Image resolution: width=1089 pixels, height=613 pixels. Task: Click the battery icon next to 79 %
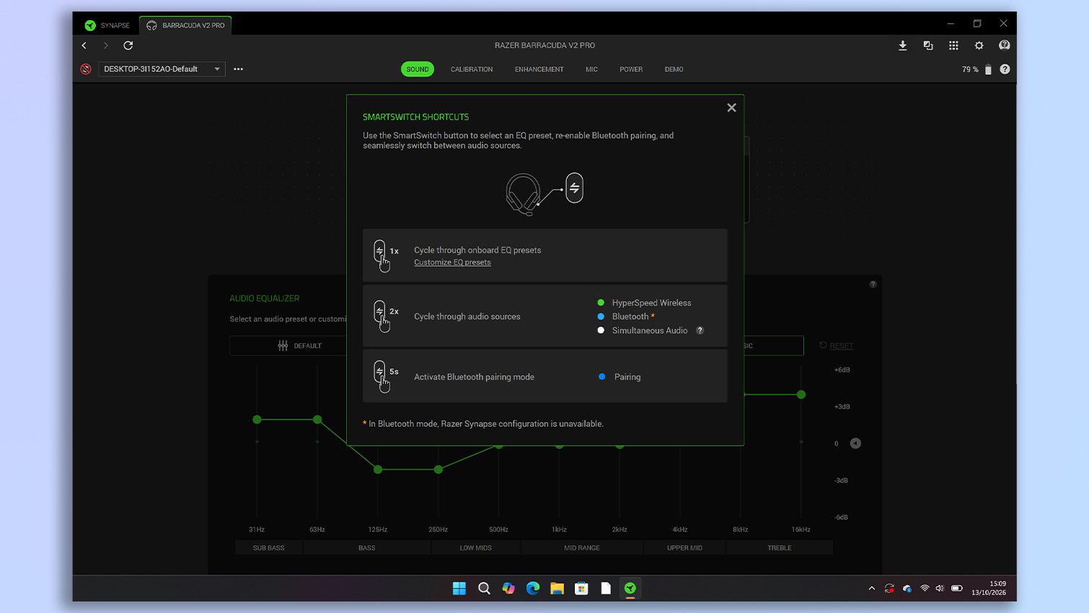pos(988,69)
